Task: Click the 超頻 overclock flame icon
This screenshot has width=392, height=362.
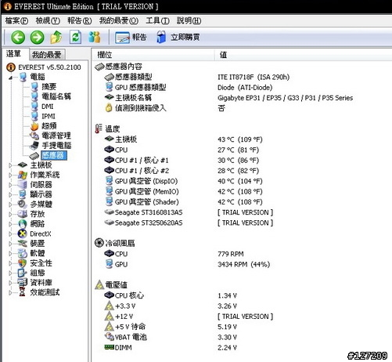Action: tap(34, 126)
